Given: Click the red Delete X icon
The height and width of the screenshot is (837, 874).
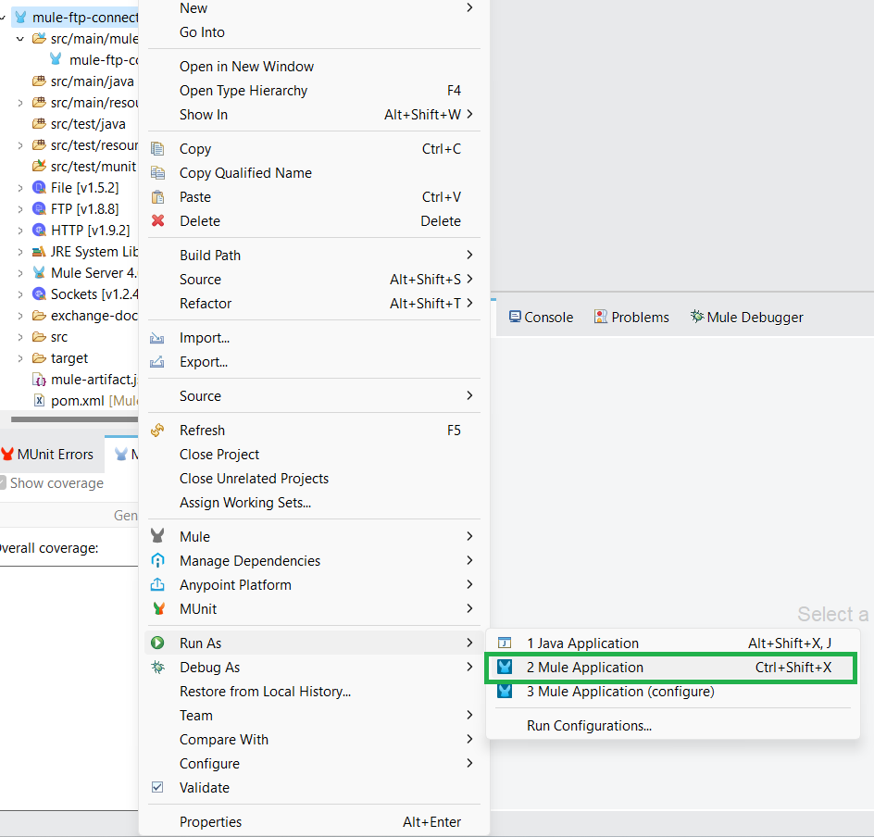Looking at the screenshot, I should (x=158, y=221).
